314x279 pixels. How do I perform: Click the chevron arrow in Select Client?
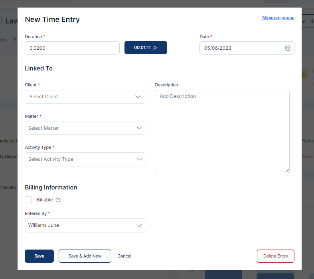click(x=138, y=97)
